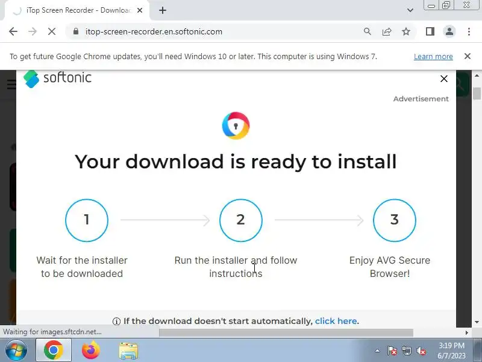Bookmark this page with the star
Screen dimensions: 482x362
pyautogui.click(x=406, y=31)
